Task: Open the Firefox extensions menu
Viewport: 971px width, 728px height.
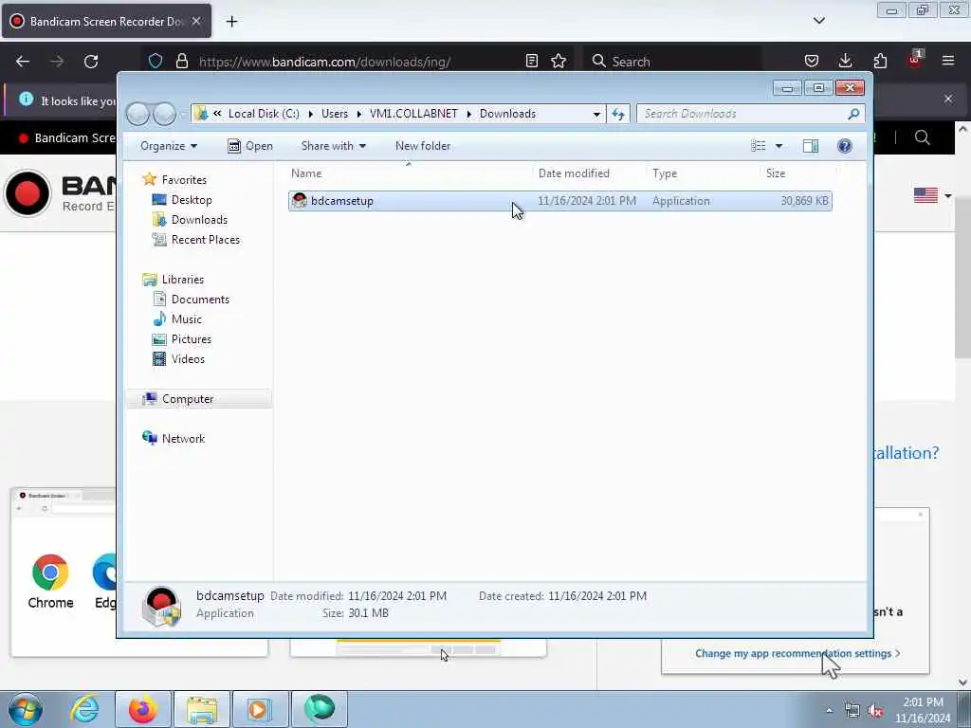Action: tap(880, 61)
